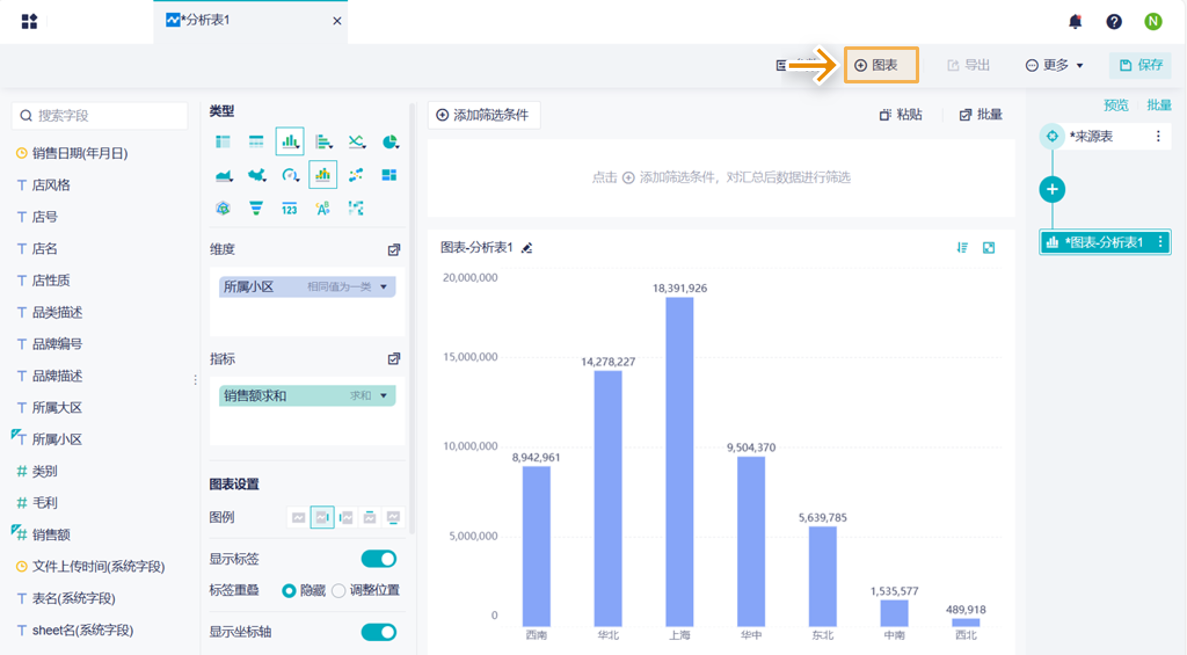
Task: Edit chart title with pencil icon
Action: pos(526,248)
